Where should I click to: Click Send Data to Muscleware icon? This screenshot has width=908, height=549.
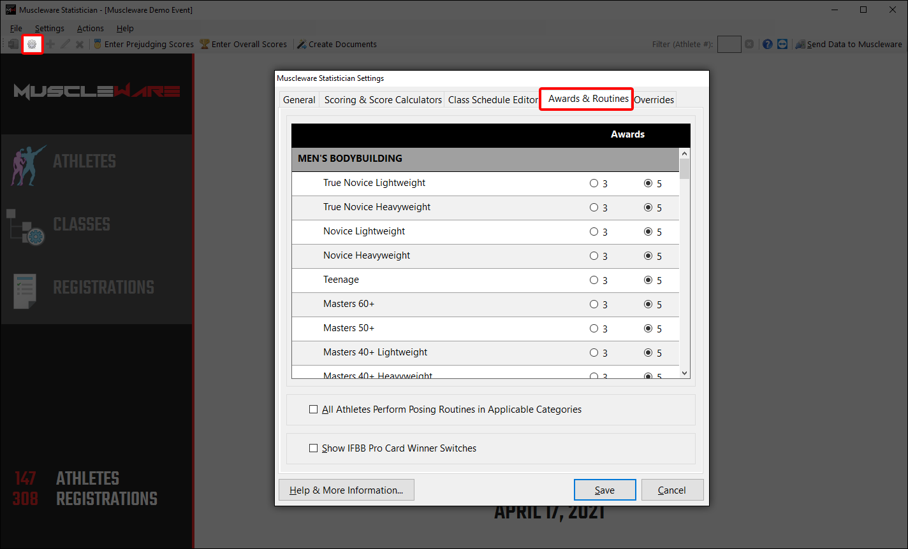click(x=800, y=45)
